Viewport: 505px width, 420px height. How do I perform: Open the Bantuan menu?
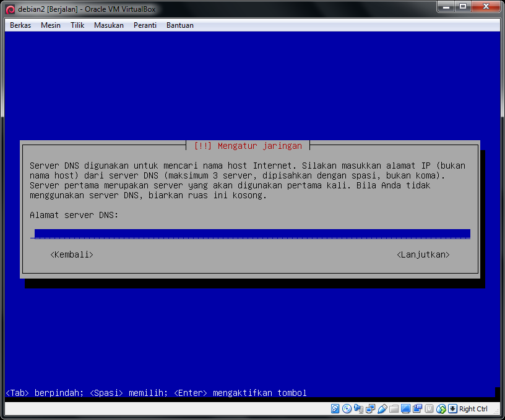coord(180,25)
